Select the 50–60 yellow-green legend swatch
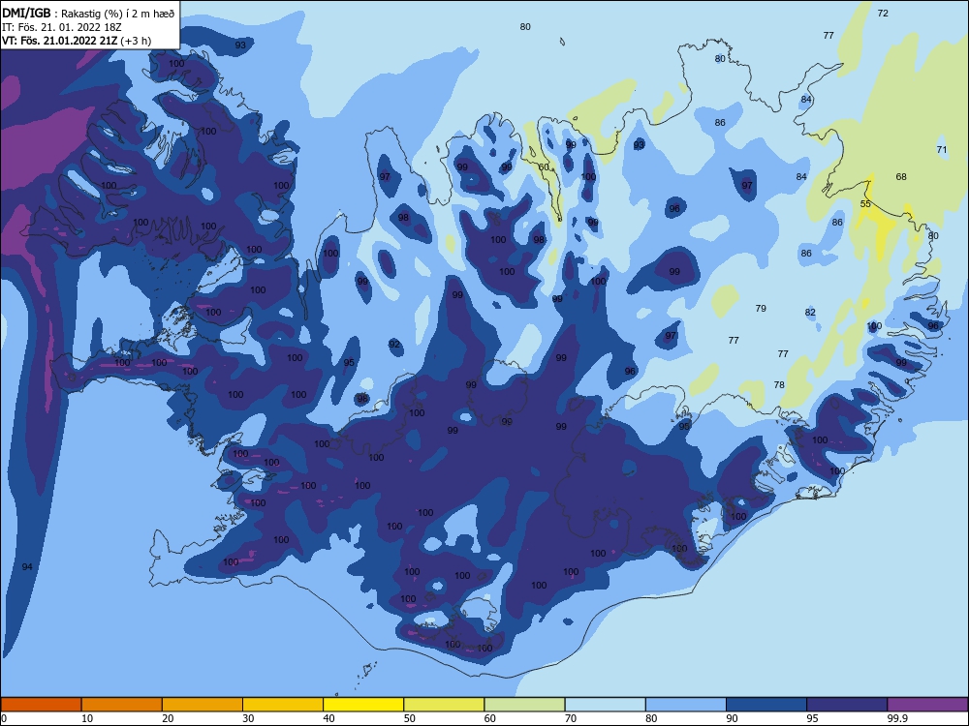The height and width of the screenshot is (726, 969). pos(445,705)
